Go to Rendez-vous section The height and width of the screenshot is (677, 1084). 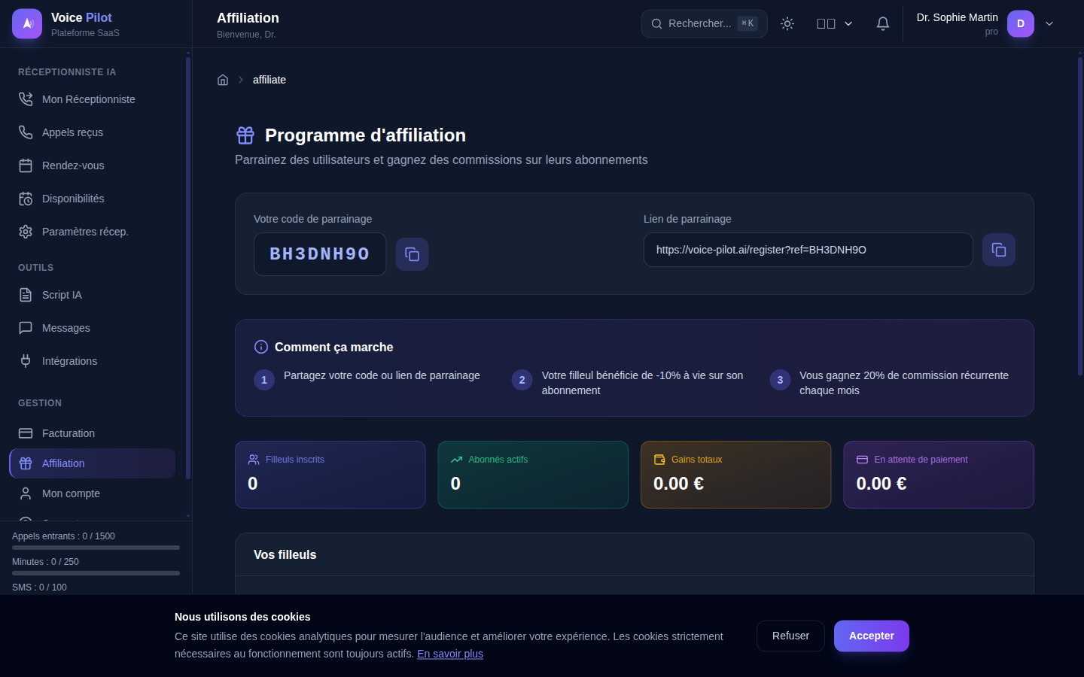pyautogui.click(x=92, y=165)
